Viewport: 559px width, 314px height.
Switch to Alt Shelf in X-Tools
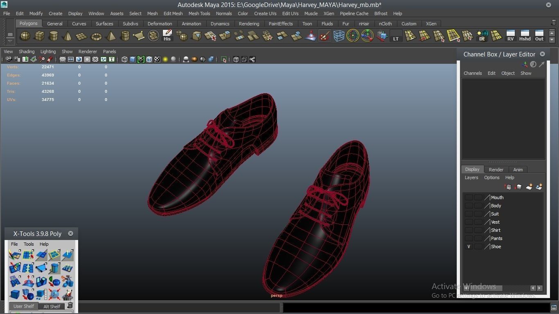click(52, 306)
